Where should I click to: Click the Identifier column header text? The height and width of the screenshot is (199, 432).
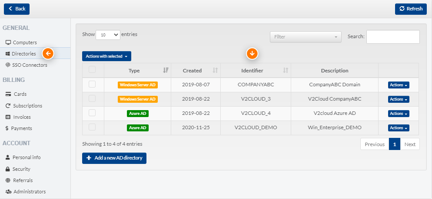tap(252, 71)
